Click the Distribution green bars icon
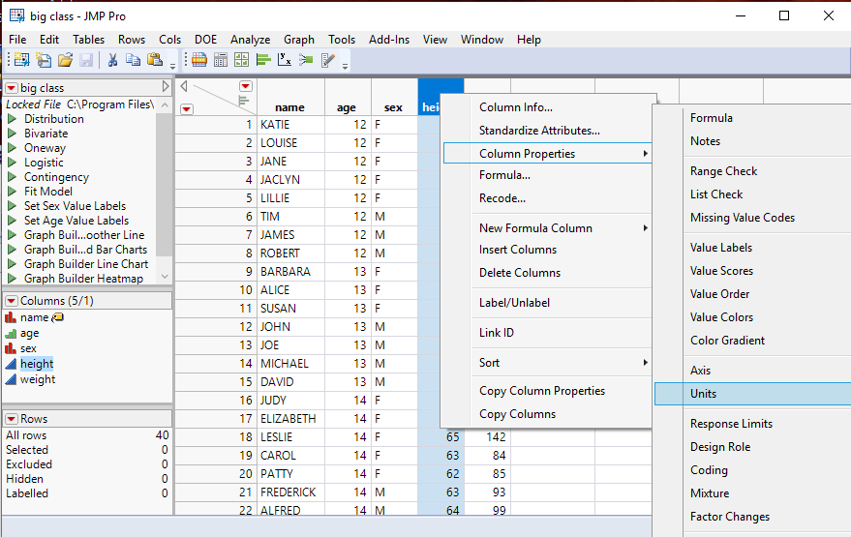The image size is (851, 537). pos(263,60)
